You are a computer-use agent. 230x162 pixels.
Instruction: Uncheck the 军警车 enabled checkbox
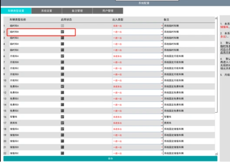click(63, 117)
